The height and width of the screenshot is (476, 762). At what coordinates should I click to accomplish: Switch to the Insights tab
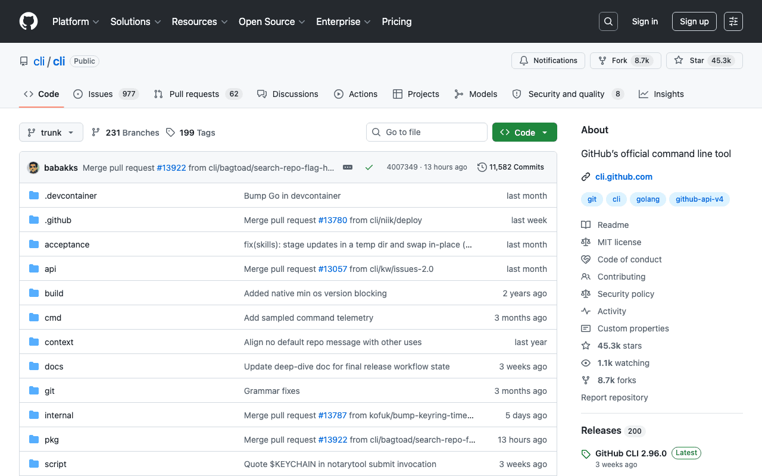tap(661, 94)
